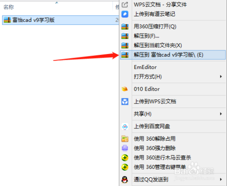Expand the 共享(H) submenu arrow
Viewport: 227px width, 186px height.
point(221,114)
